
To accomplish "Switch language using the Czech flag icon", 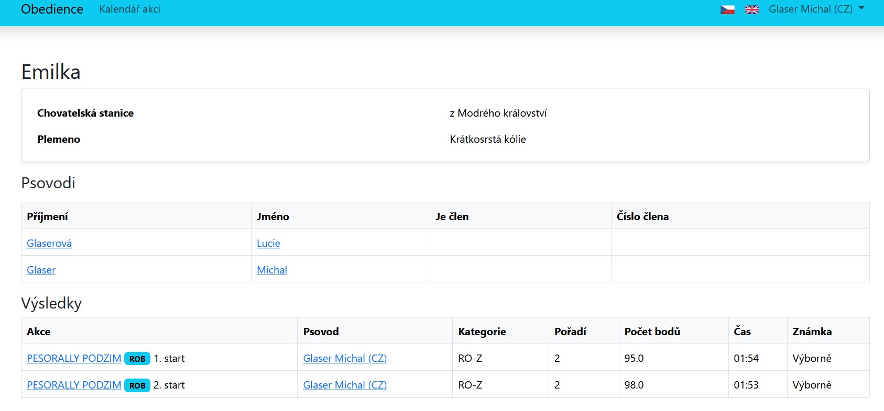I will pyautogui.click(x=727, y=9).
